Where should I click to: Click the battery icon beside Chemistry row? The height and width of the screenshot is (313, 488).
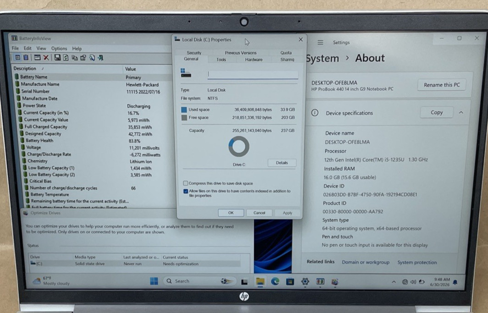[x=24, y=161]
